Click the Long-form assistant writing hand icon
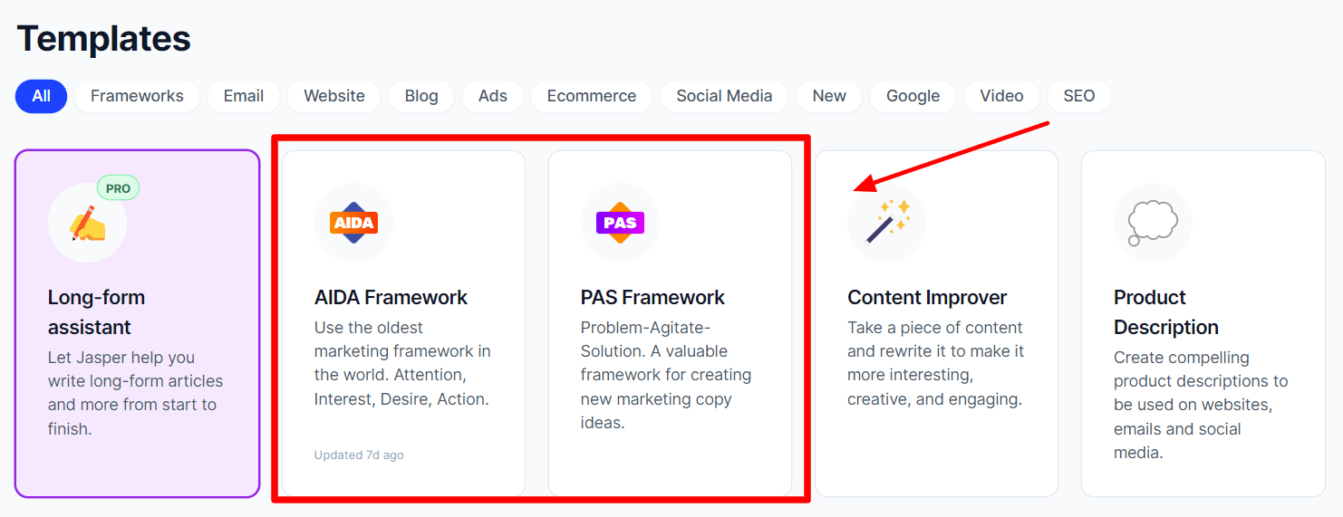Image resolution: width=1343 pixels, height=517 pixels. [88, 223]
